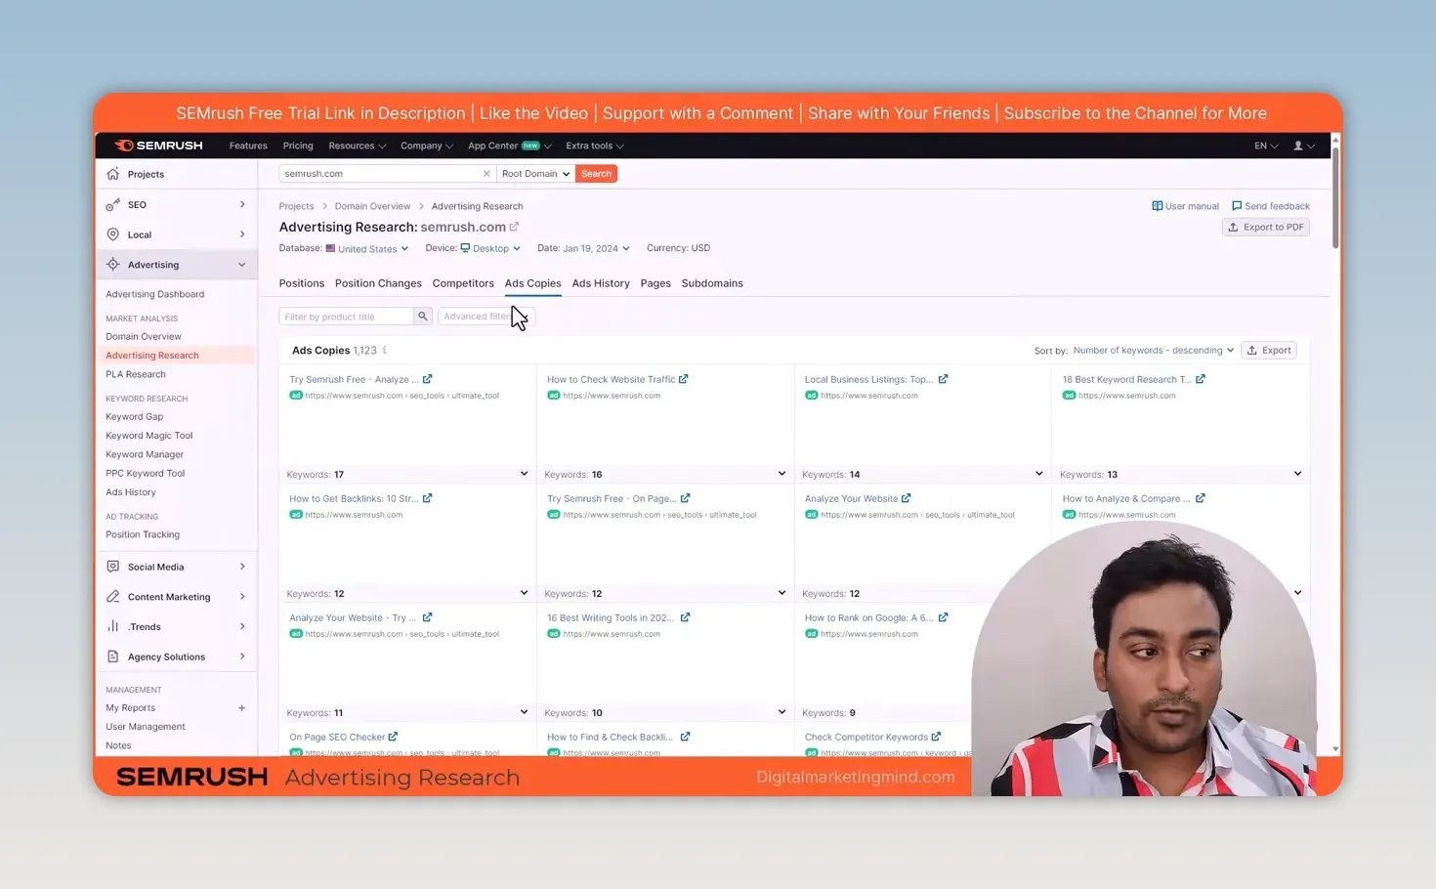Viewport: 1436px width, 889px height.
Task: Click the Advanced filters box
Action: coord(486,317)
